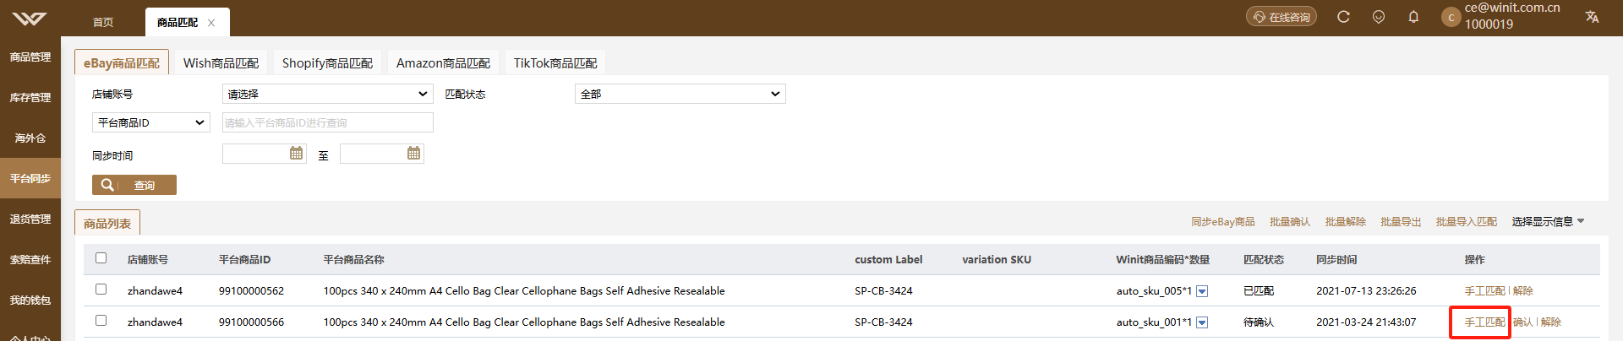Open 我的钱包 in sidebar
The image size is (1623, 341).
click(x=30, y=300)
